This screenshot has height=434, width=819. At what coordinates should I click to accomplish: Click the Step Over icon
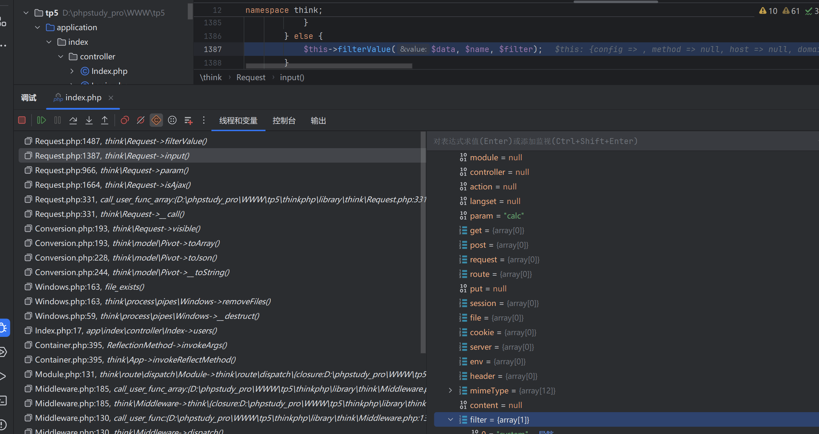(73, 120)
